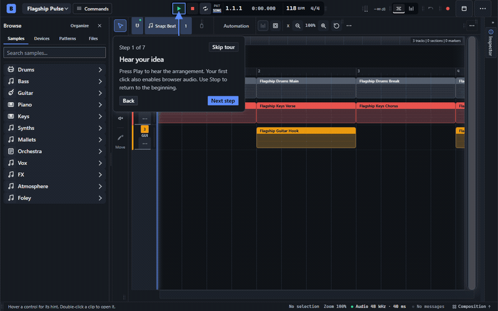Click Back in the tour popup
The height and width of the screenshot is (311, 498).
click(128, 101)
